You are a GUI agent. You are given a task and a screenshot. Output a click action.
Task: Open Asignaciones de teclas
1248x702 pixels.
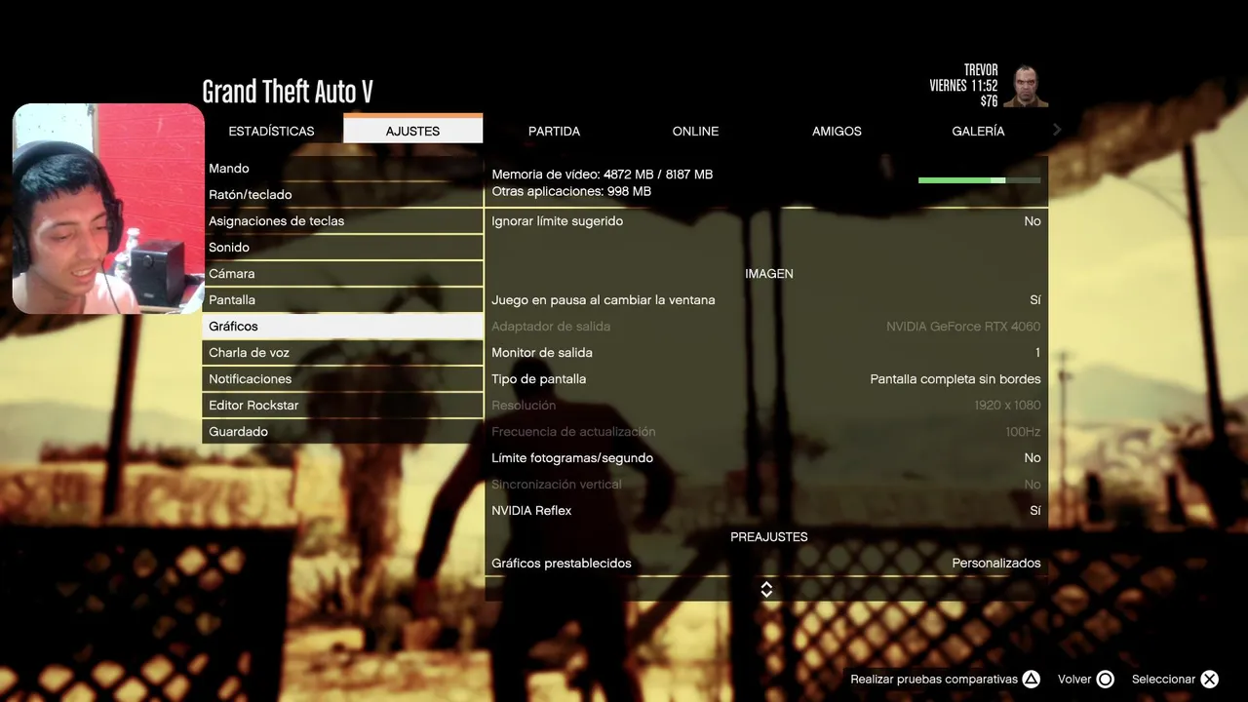[x=342, y=221]
